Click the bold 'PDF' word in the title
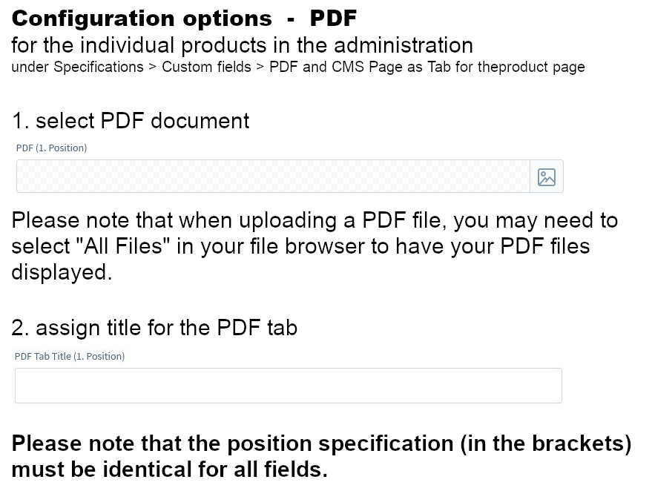Screen dimensions: 652x488 coord(334,19)
